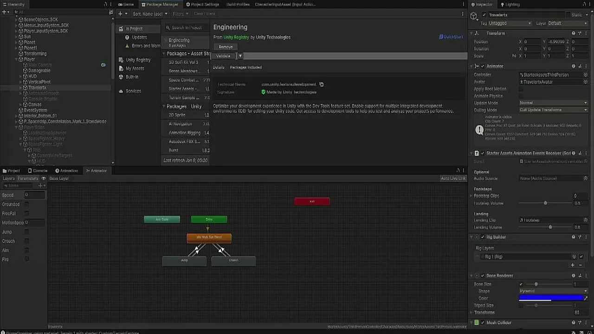The height and width of the screenshot is (334, 594).
Task: Open Transform component preset icon
Action: click(x=580, y=33)
